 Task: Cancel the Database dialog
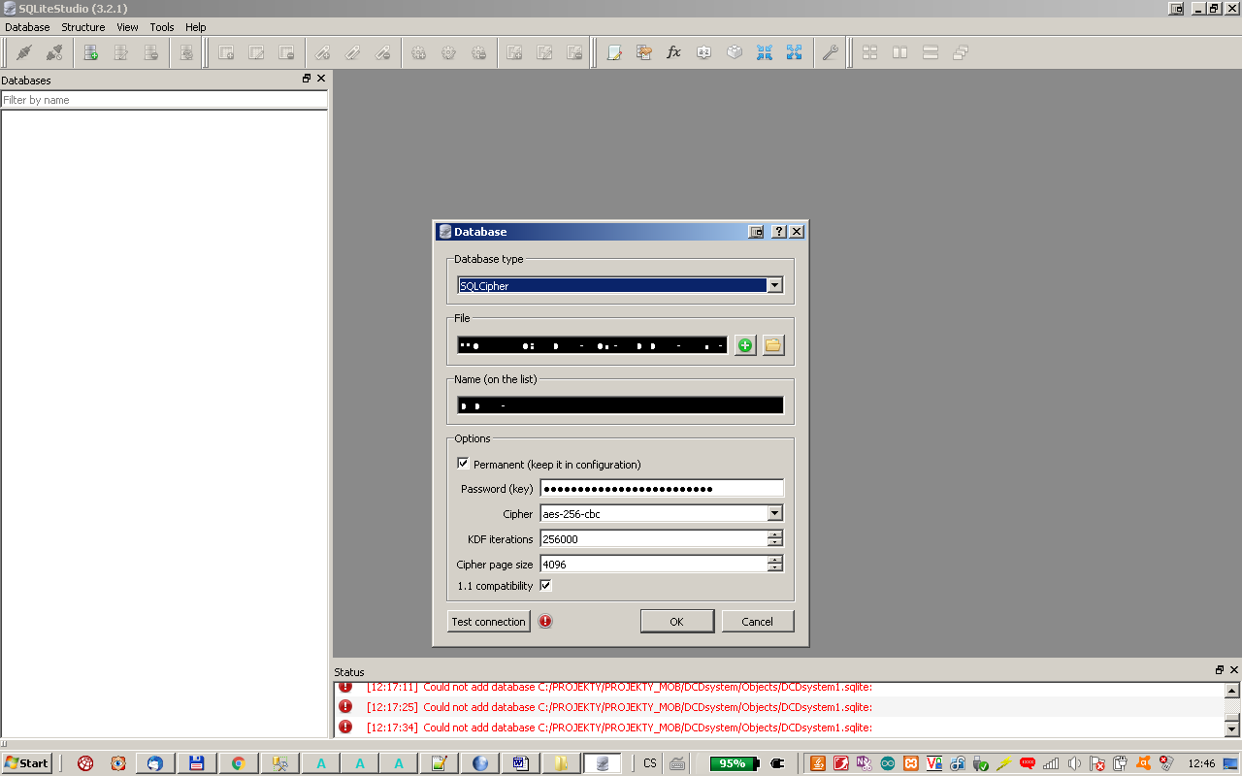[758, 622]
